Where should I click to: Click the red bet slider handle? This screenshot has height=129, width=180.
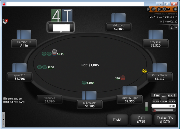(x=155, y=110)
